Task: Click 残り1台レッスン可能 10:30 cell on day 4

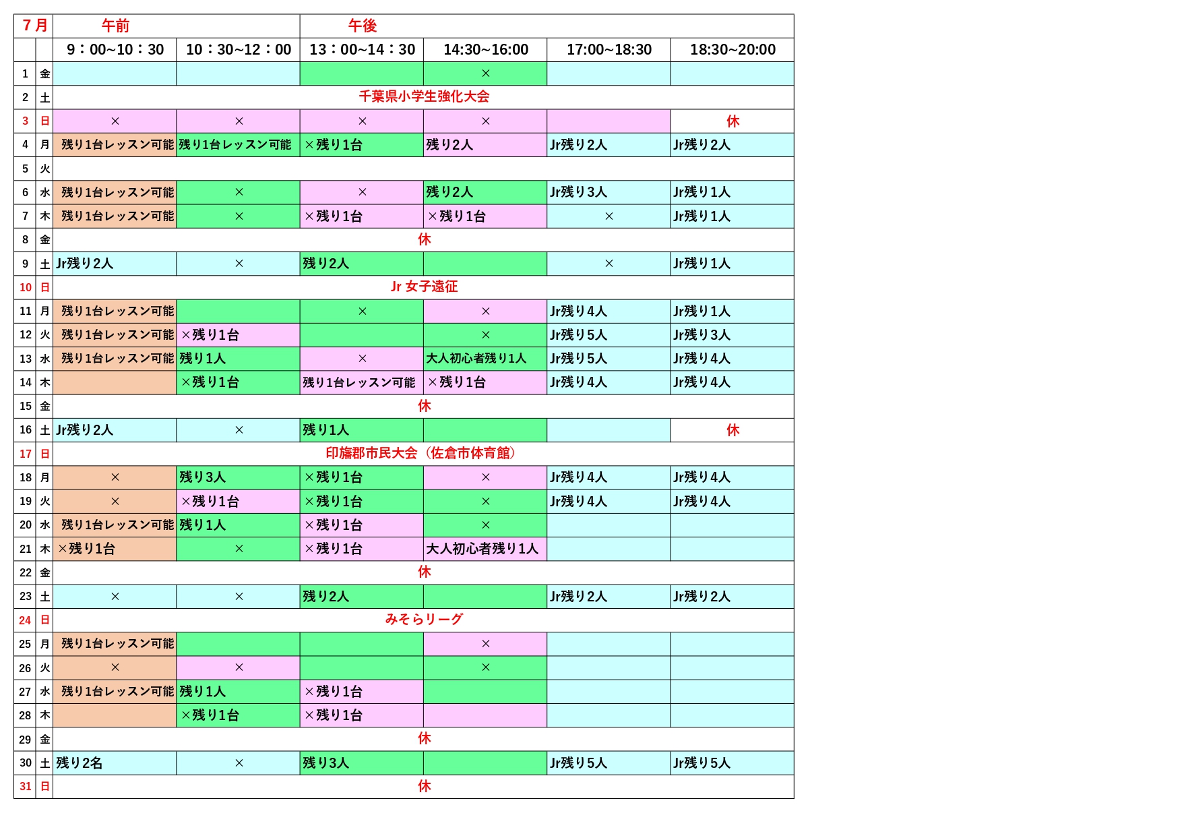Action: pos(239,145)
